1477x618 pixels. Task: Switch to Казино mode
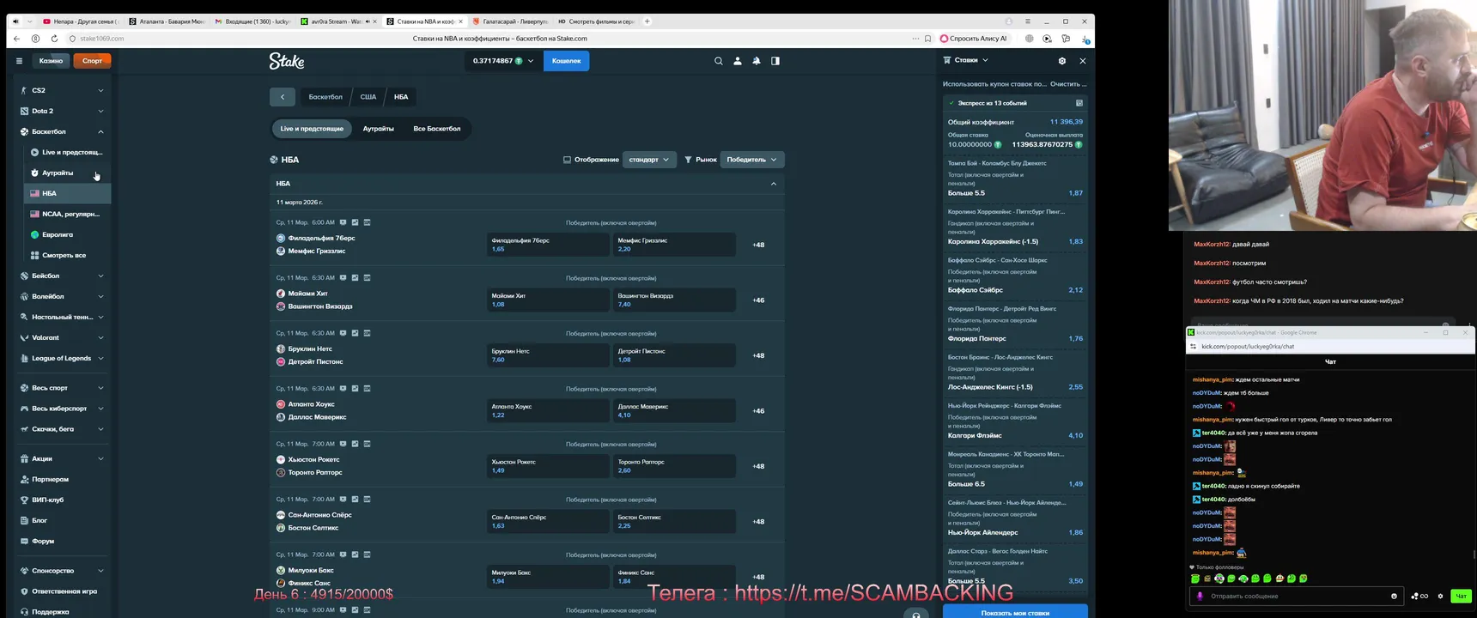coord(51,61)
